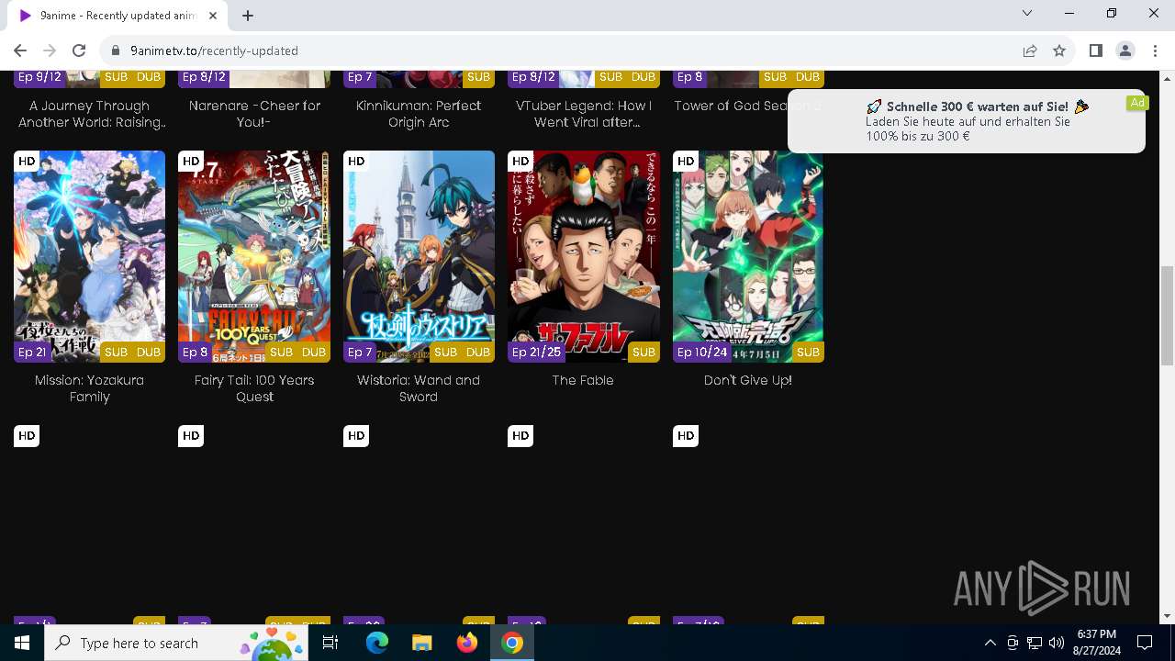Open Kinnikuman: Perfect Origin Arc title
This screenshot has height=661, width=1175.
[419, 114]
